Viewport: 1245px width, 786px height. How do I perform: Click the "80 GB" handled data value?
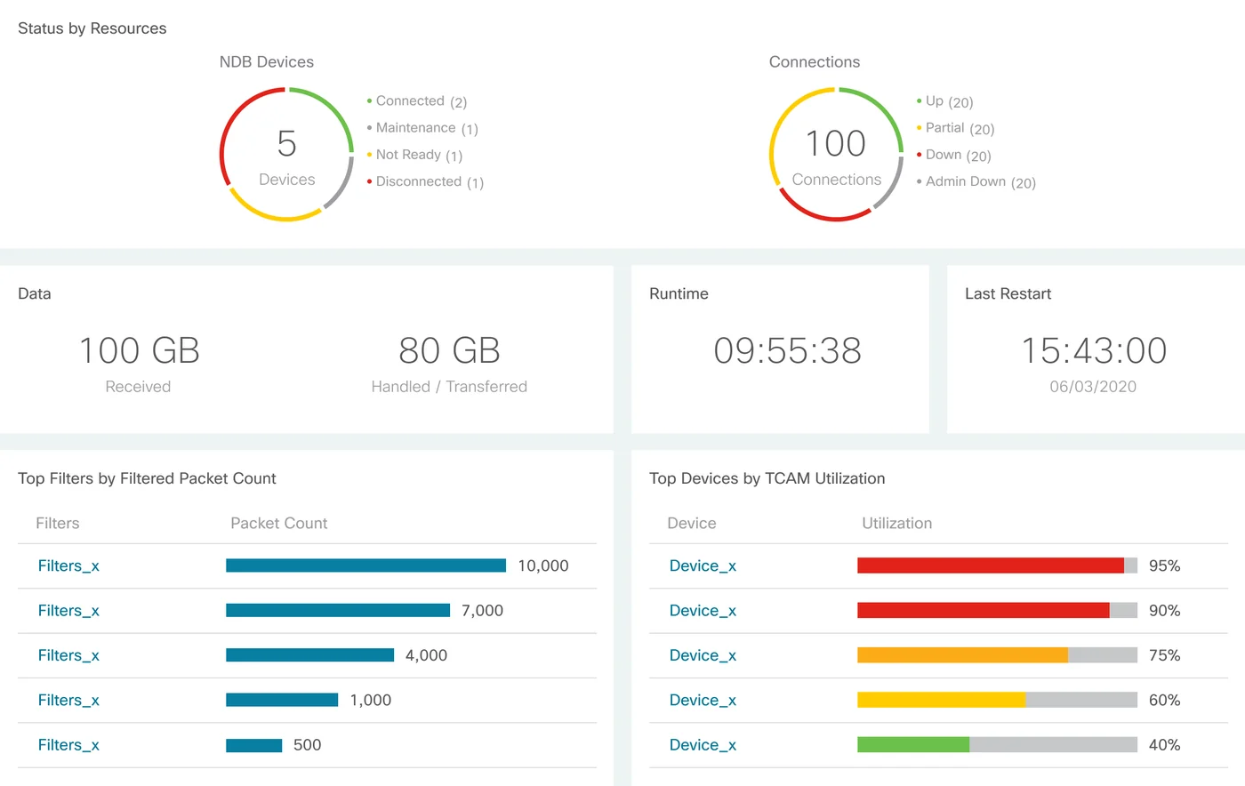coord(449,350)
